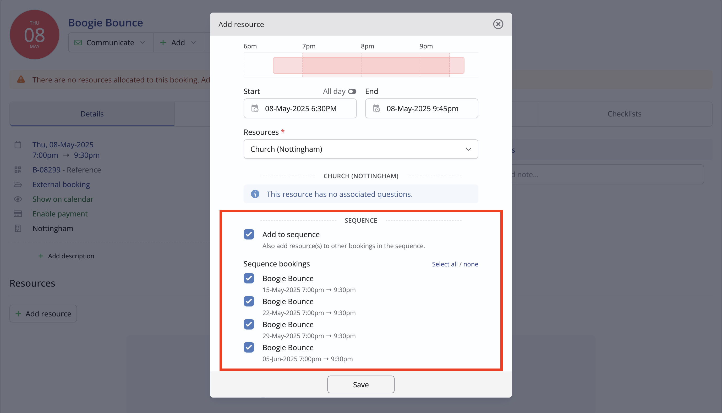Screen dimensions: 722x413
Task: Switch to the Checklists tab
Action: [x=624, y=114]
